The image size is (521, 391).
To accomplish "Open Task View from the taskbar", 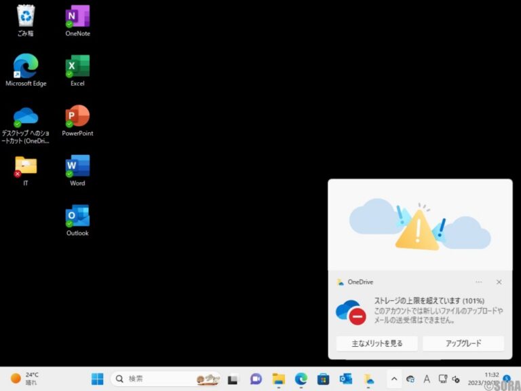I will click(233, 379).
